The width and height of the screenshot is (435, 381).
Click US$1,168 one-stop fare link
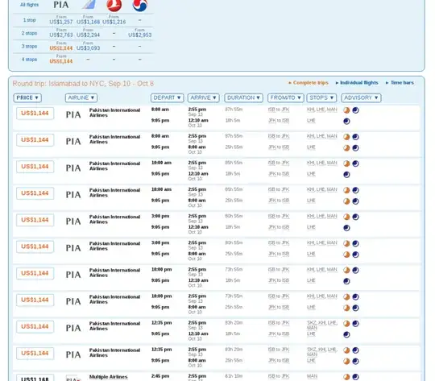coord(89,22)
